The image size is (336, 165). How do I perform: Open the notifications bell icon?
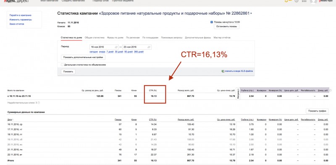coord(286,1)
